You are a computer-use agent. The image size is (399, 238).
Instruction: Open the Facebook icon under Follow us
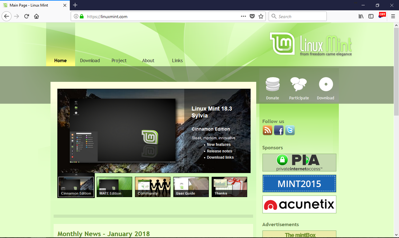click(x=279, y=130)
